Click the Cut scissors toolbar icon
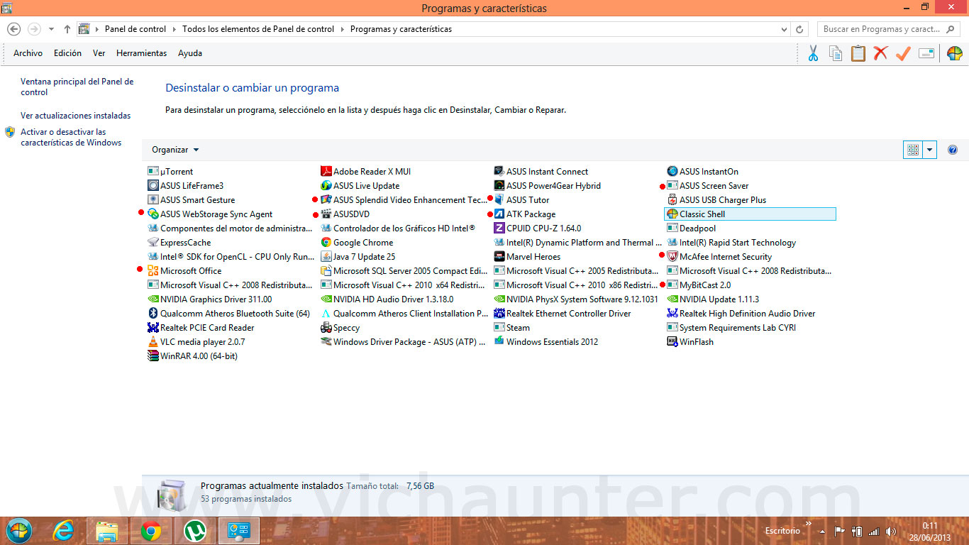The width and height of the screenshot is (969, 545). point(813,53)
